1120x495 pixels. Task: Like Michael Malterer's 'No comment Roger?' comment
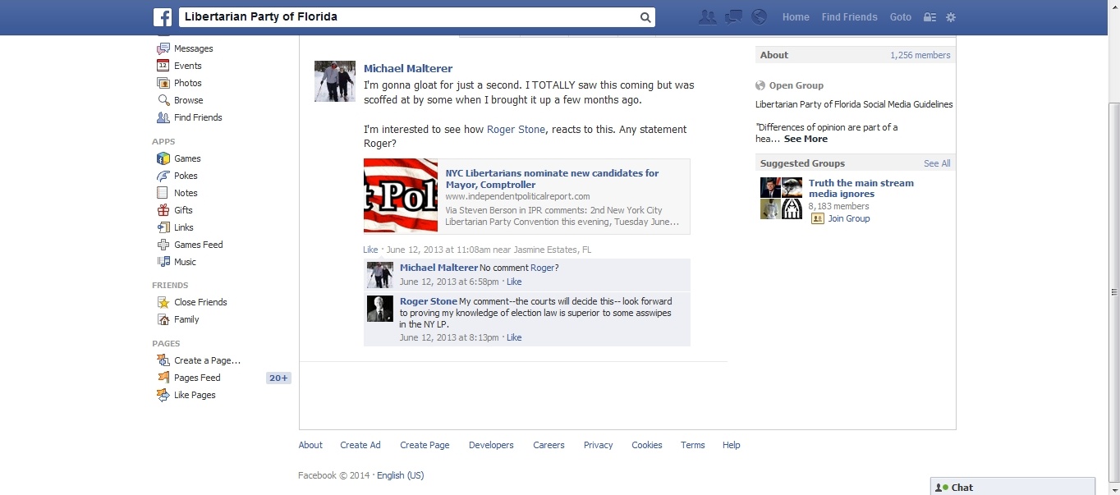[x=514, y=282]
